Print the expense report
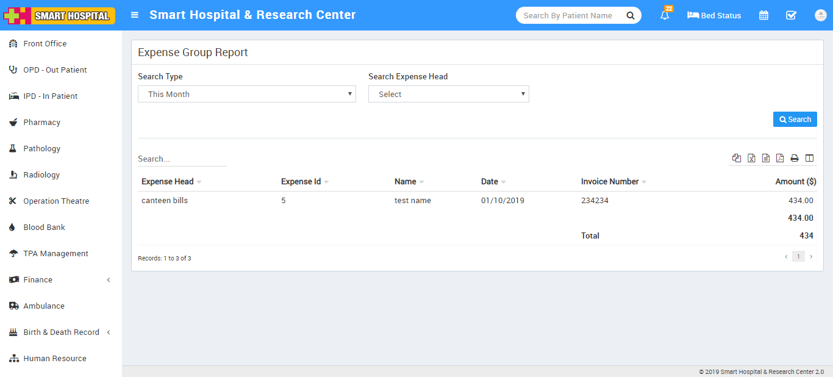 (x=795, y=158)
